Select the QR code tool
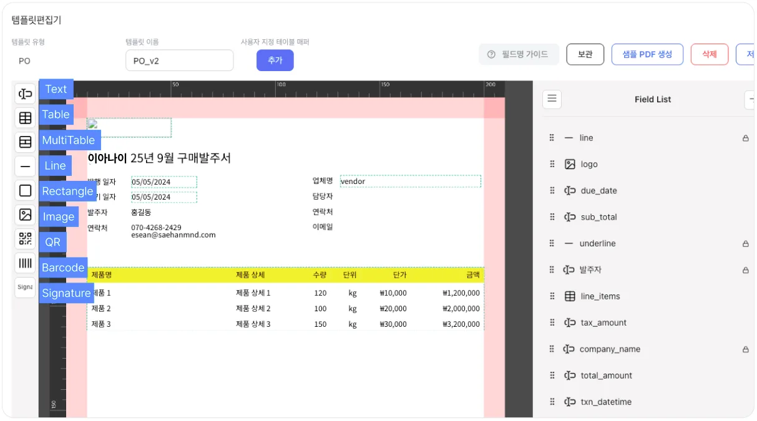The image size is (757, 421). (25, 239)
